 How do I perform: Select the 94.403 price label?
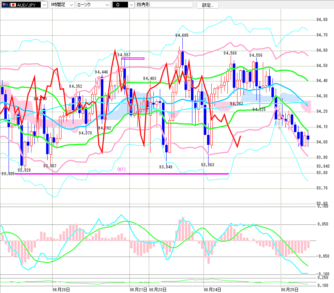coord(149,79)
